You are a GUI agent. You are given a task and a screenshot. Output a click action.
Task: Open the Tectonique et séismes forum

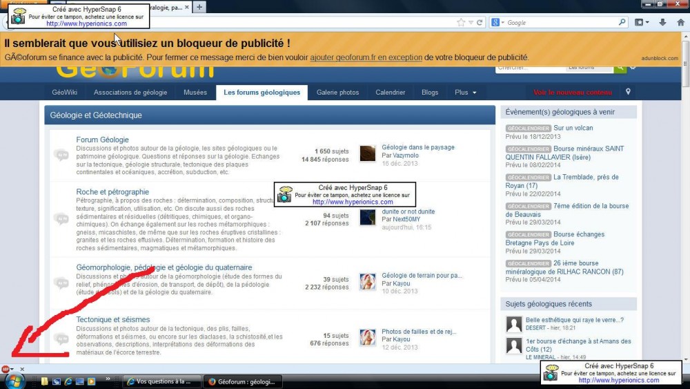tap(112, 319)
